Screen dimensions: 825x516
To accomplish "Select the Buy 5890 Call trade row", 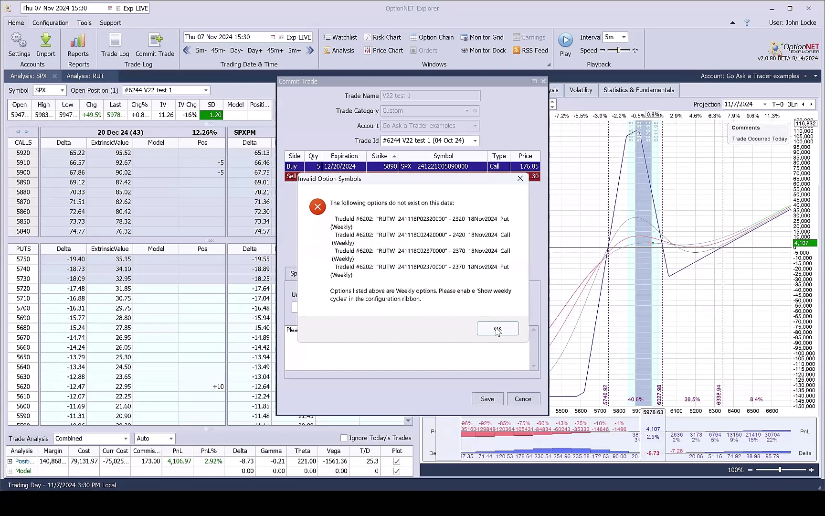I will pyautogui.click(x=412, y=166).
